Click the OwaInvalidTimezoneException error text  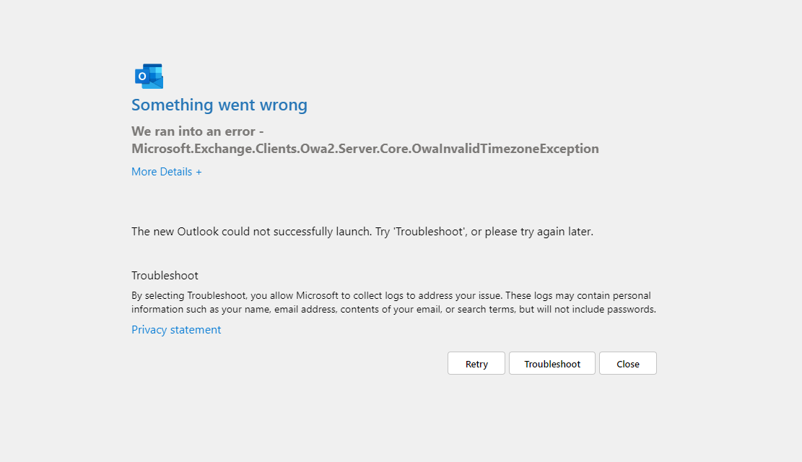[x=365, y=139]
